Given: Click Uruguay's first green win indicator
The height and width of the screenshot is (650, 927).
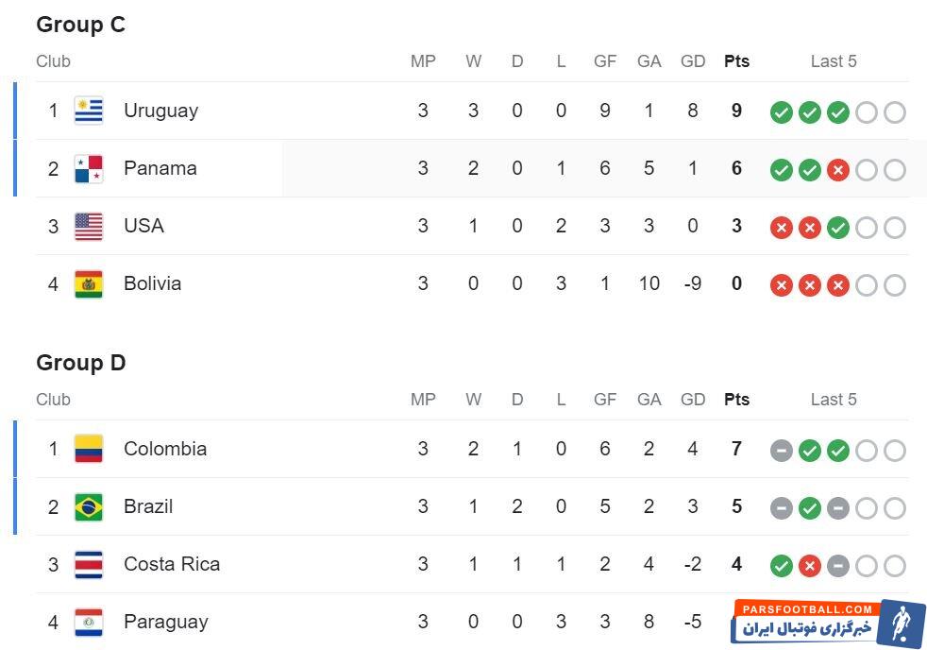Looking at the screenshot, I should [781, 112].
